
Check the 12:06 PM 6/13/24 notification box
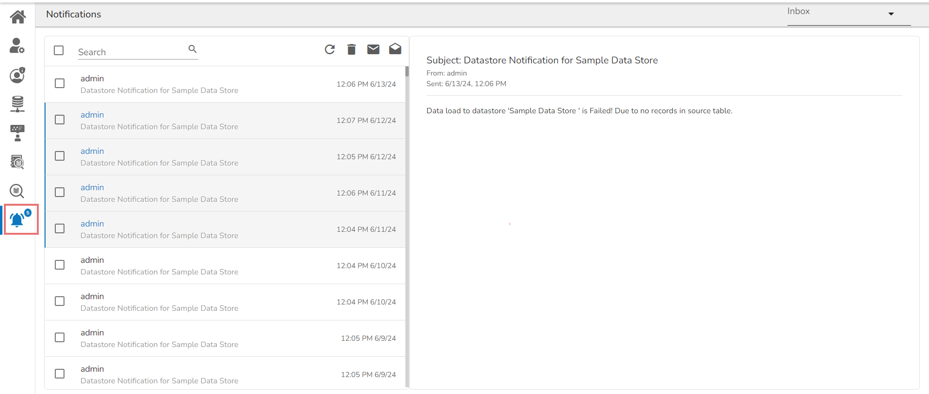(60, 83)
